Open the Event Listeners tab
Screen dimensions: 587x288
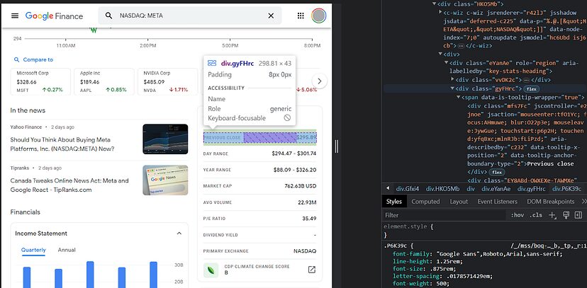[496, 202]
